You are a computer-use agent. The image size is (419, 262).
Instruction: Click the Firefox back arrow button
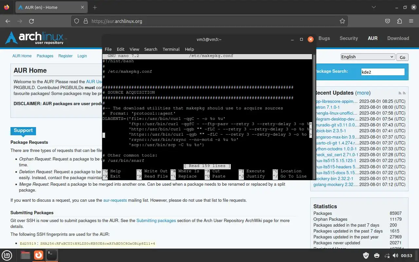(x=8, y=21)
